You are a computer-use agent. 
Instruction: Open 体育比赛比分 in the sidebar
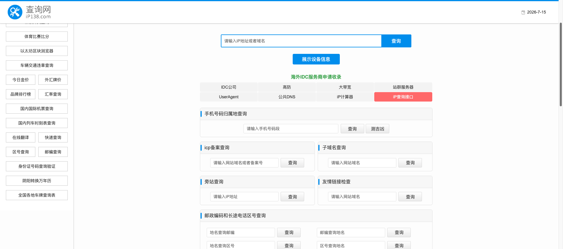37,36
